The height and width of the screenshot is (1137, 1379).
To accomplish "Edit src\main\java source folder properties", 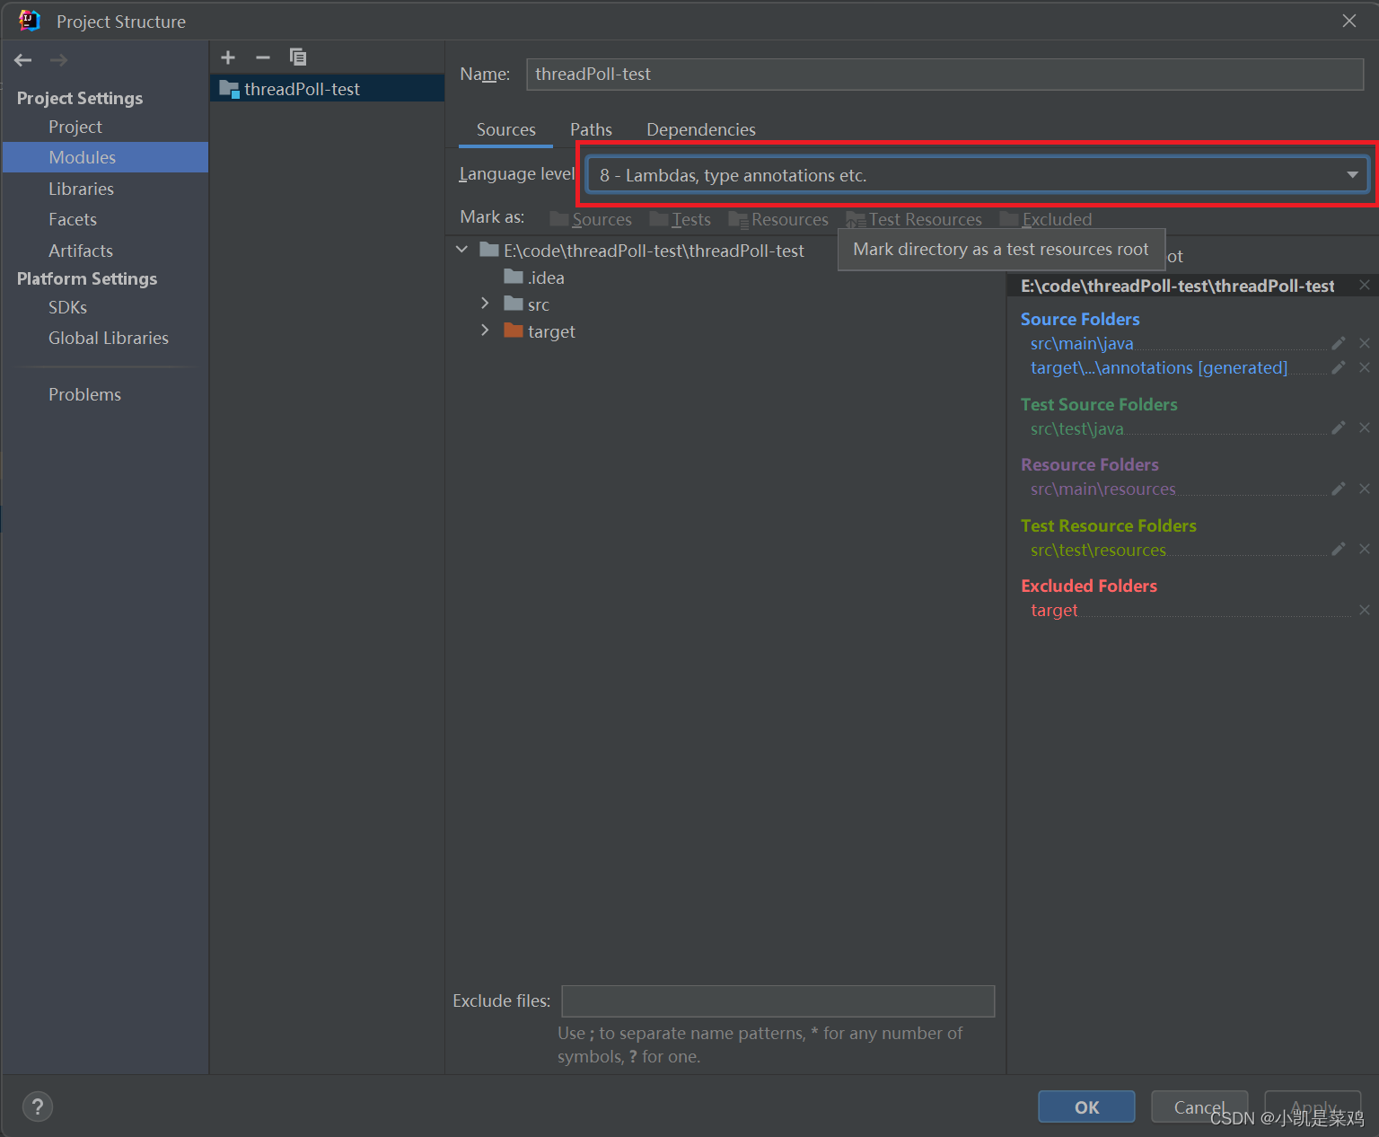I will [x=1339, y=343].
